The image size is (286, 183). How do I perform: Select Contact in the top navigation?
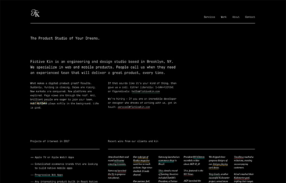click(250, 17)
